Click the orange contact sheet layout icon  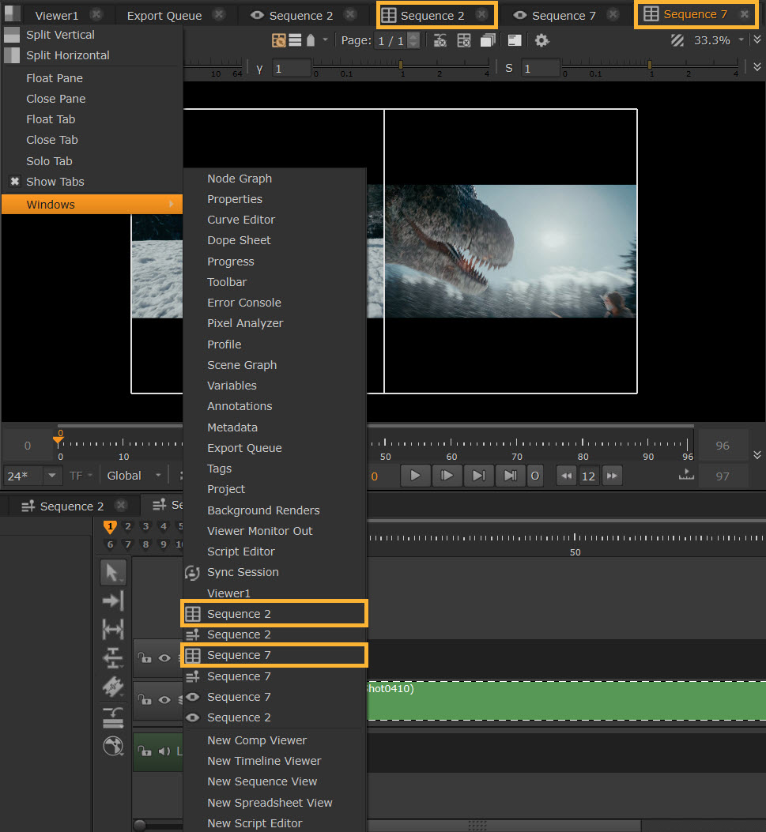point(279,40)
